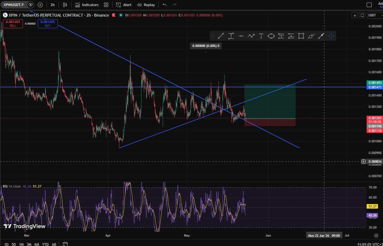Select the Short Position tool
This screenshot has height=246, width=383.
click(281, 36)
